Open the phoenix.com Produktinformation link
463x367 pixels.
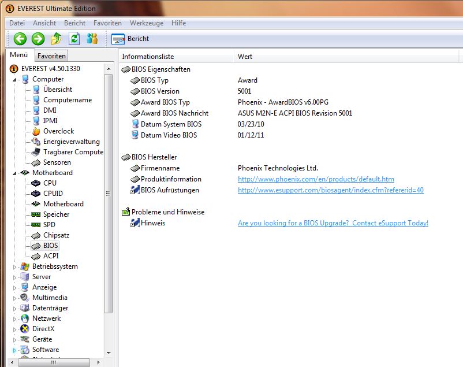point(316,179)
